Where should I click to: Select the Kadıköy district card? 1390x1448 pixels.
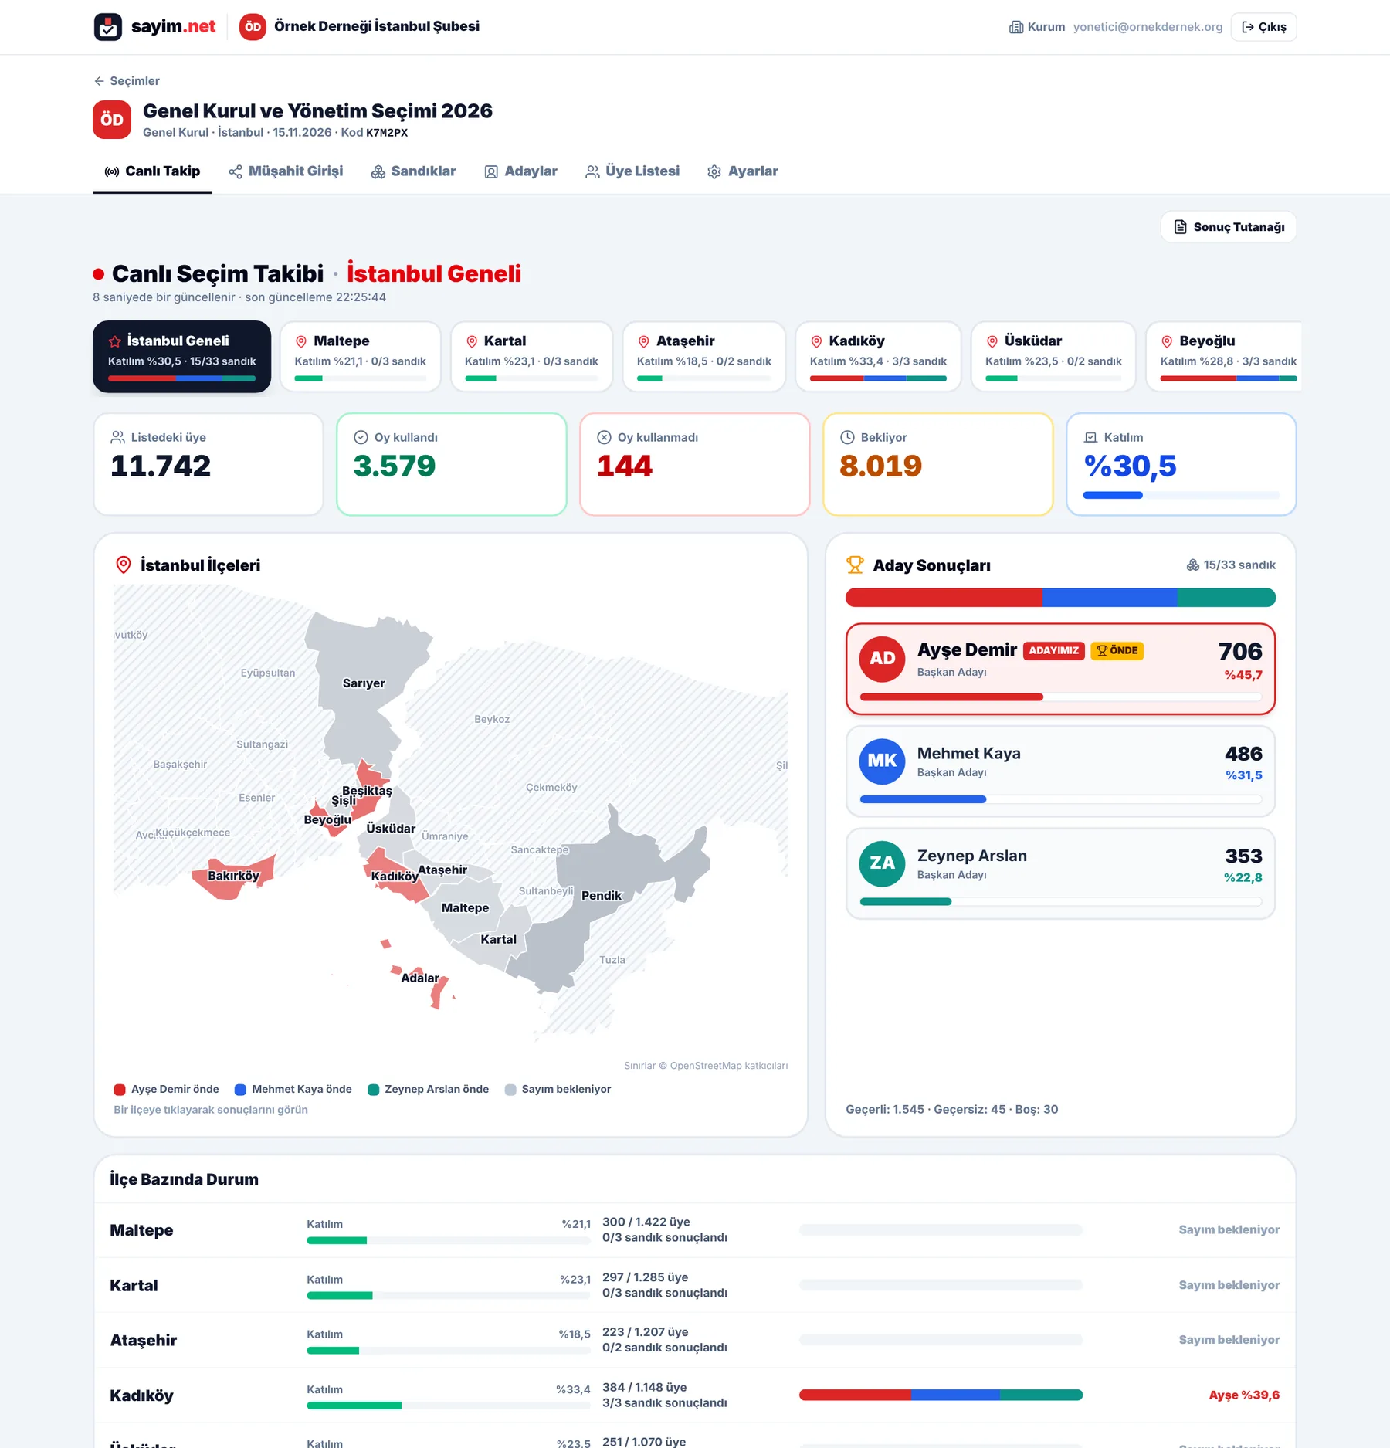point(878,357)
